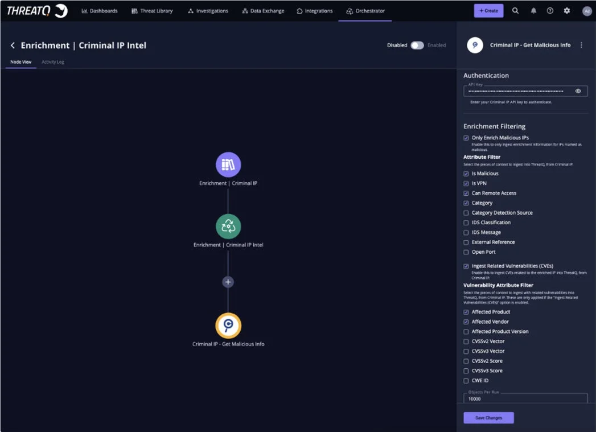Select the Enrichment | Criminal IP Intel node
This screenshot has height=432, width=596.
[228, 227]
